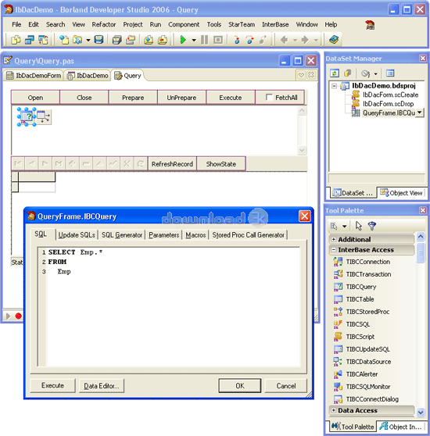
Task: Click the Back navigation arrow in toolbar
Action: (x=284, y=40)
